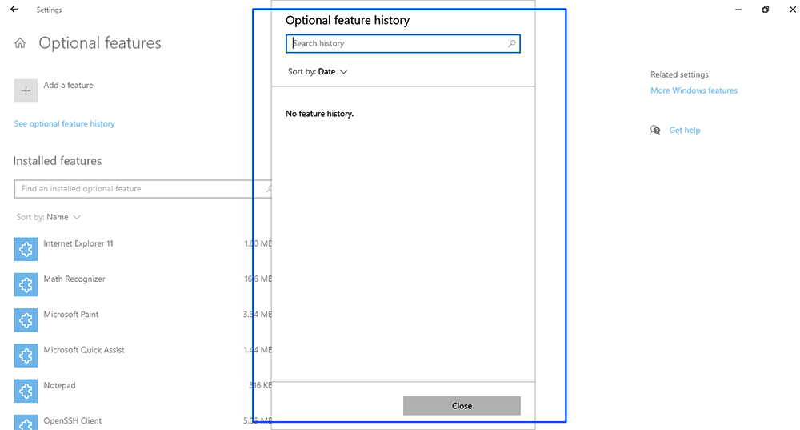Select the Internet Explorer 11 entry
Image resolution: width=800 pixels, height=430 pixels.
coord(143,249)
